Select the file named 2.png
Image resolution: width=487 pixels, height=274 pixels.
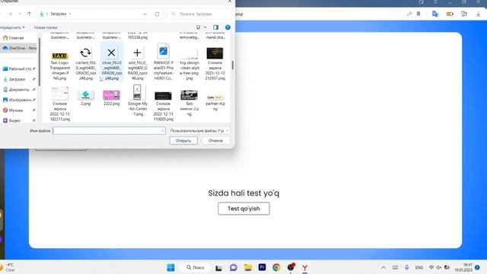click(86, 97)
